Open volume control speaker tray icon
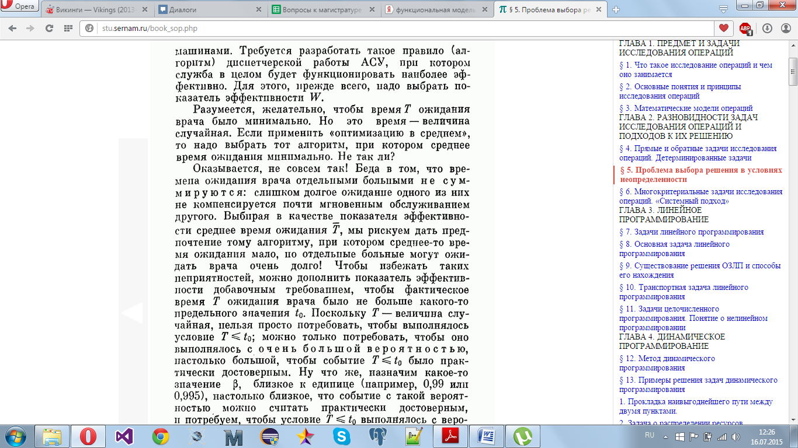 735,436
